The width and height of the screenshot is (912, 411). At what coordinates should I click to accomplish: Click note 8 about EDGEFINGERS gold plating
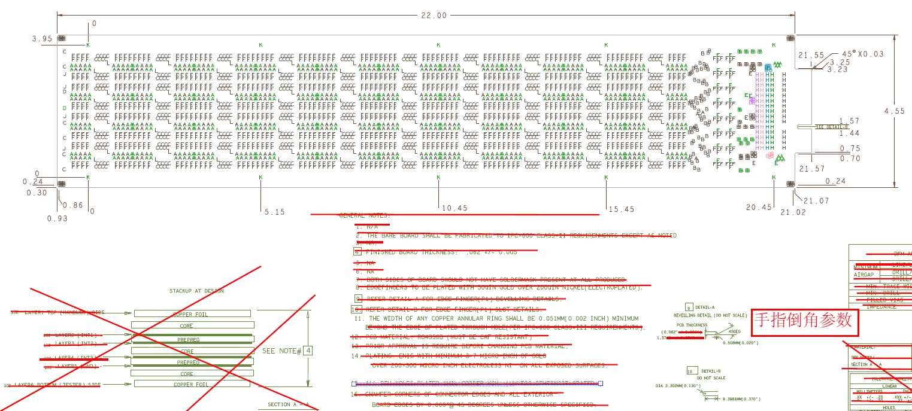[499, 287]
